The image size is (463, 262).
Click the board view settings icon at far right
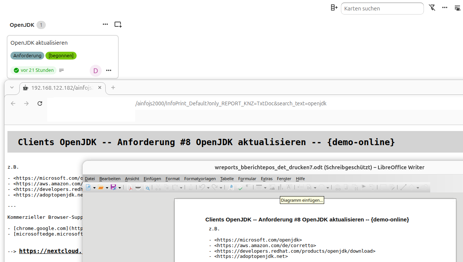point(457,8)
